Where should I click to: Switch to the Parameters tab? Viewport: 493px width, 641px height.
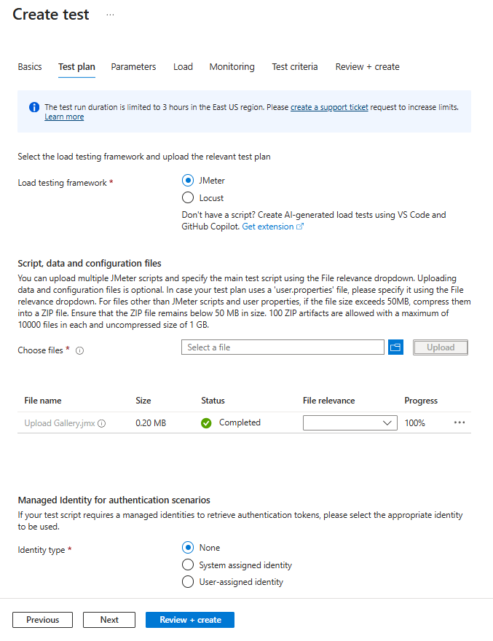tap(133, 67)
